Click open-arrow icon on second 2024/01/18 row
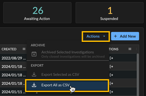 tap(111, 75)
